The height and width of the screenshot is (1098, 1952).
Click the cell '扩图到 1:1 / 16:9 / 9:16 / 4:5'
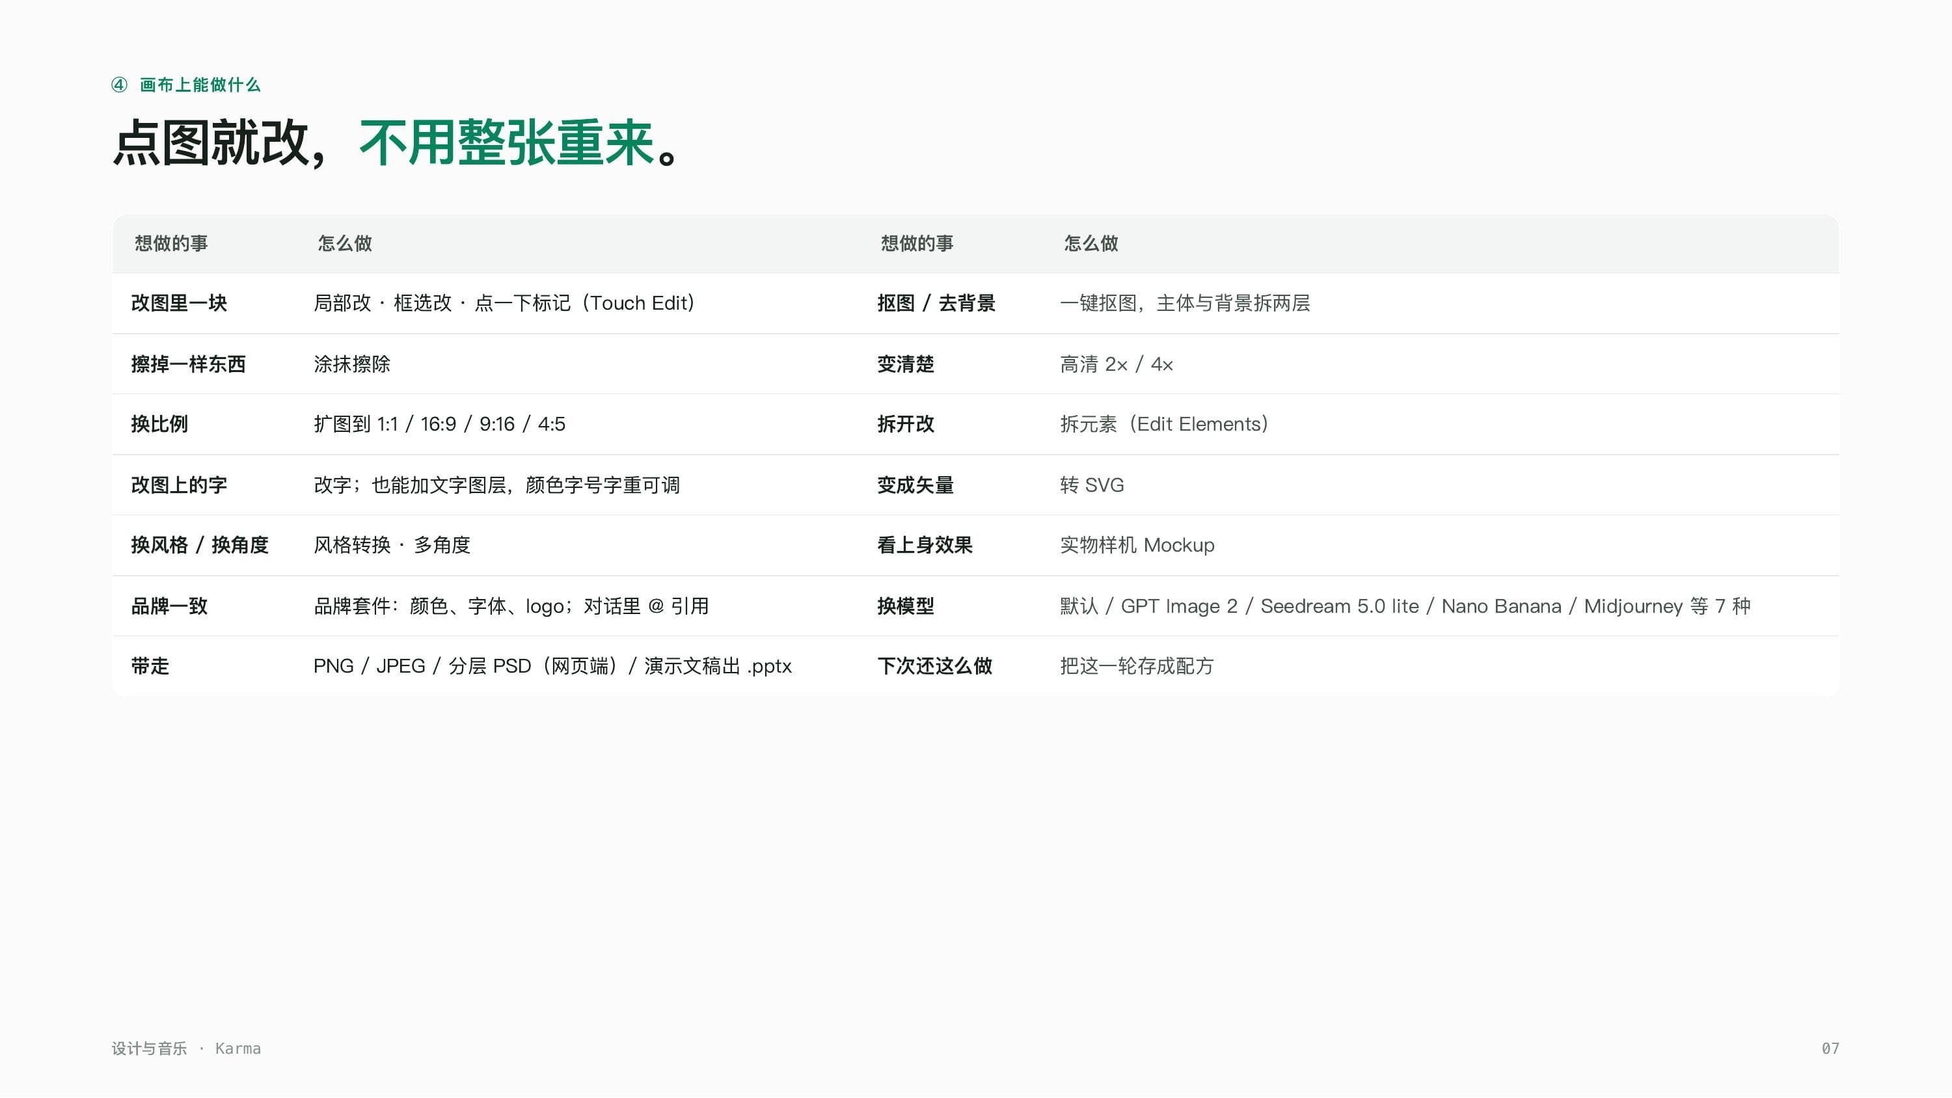pos(439,423)
